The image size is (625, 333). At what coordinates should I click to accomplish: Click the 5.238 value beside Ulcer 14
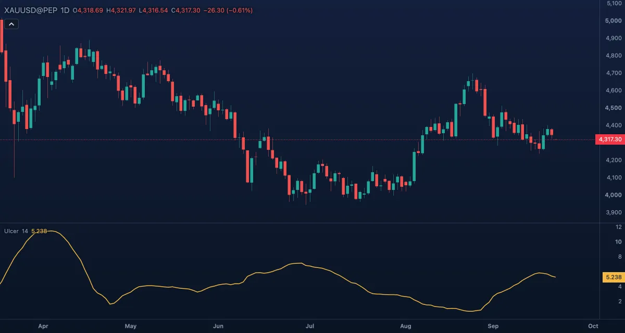(40, 231)
